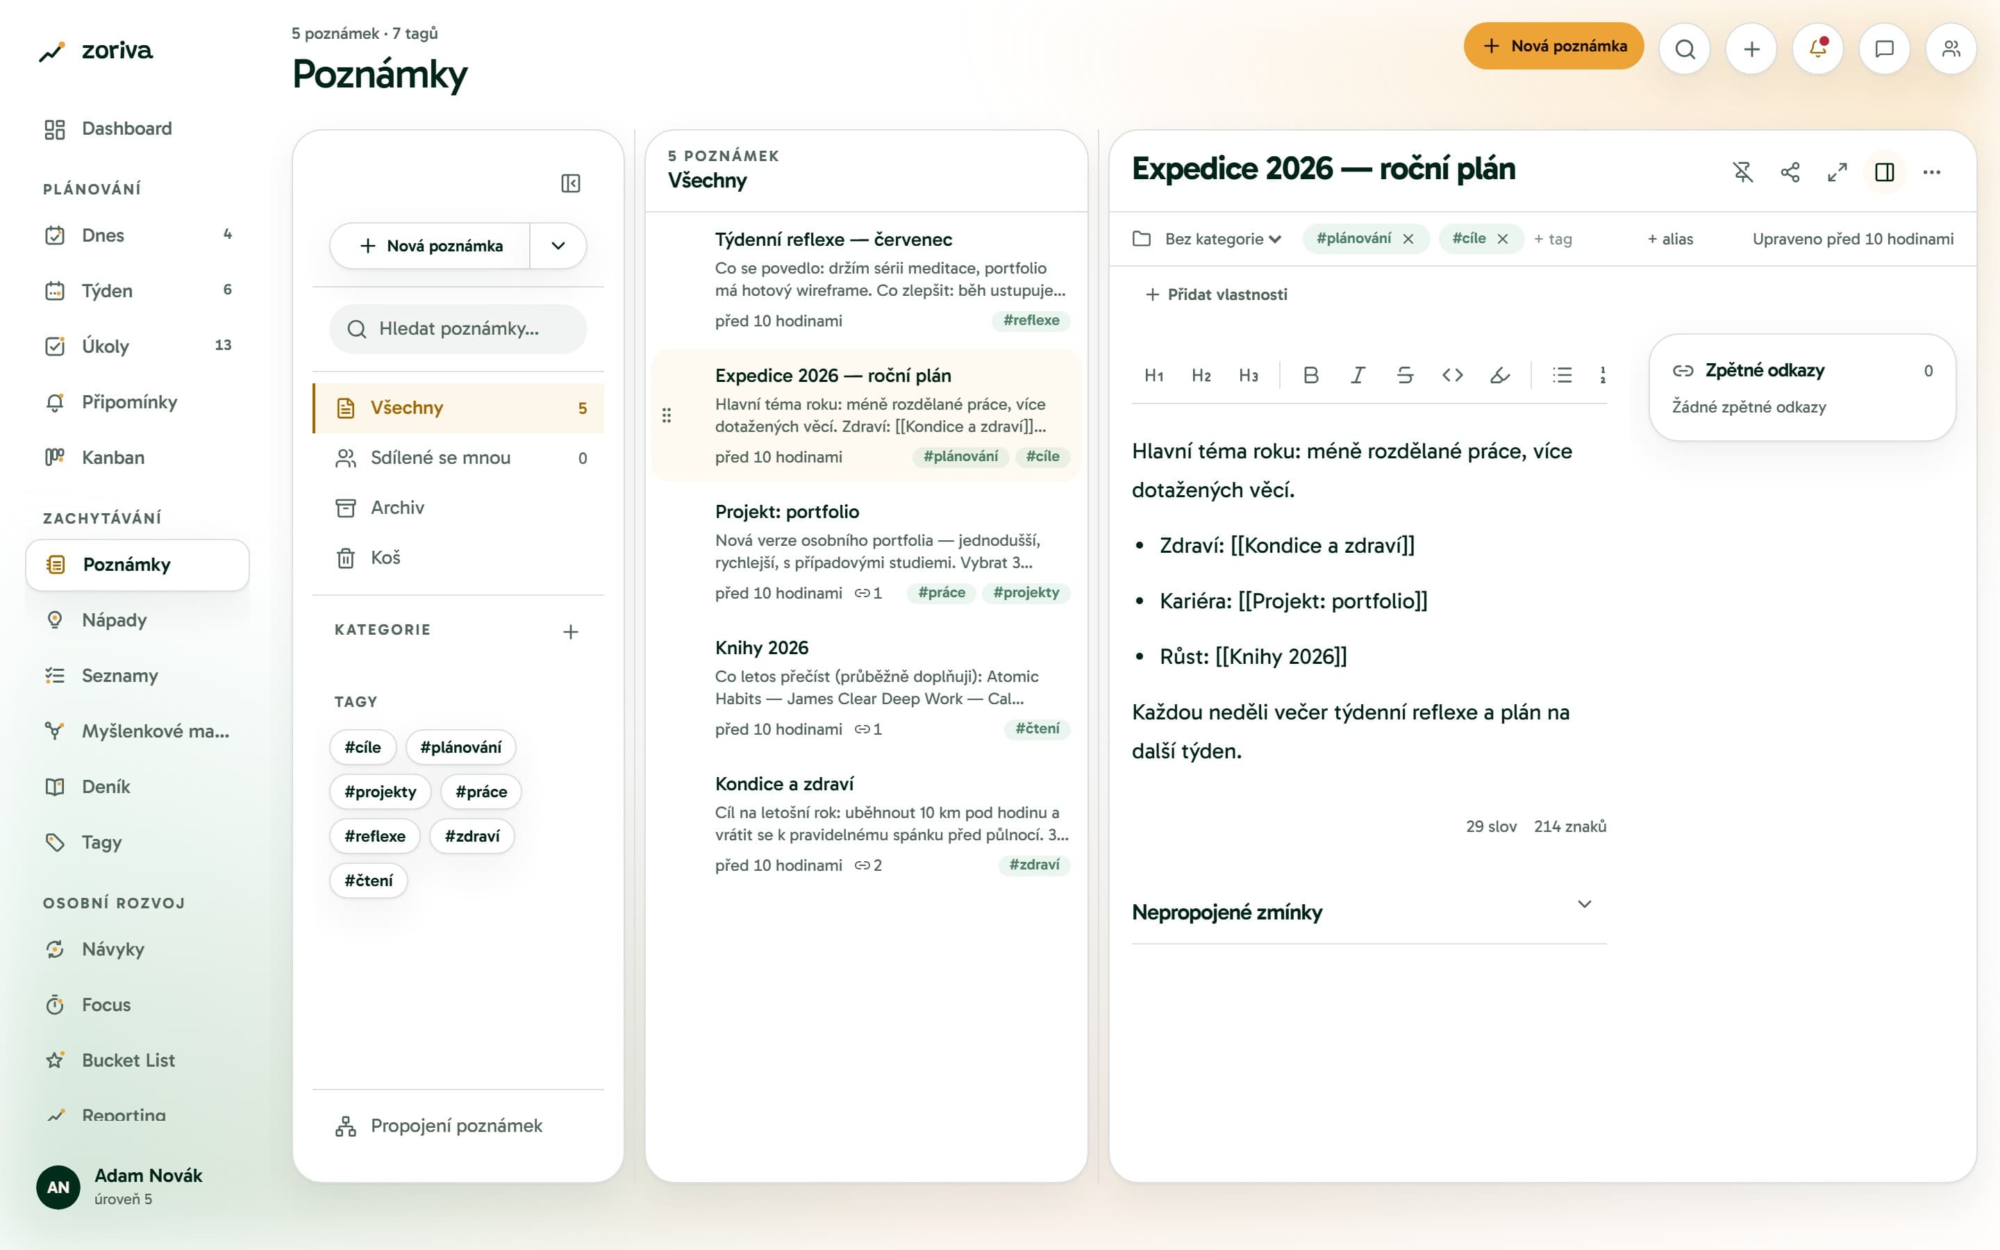Click the orange Nová poznámka button
Image resolution: width=2000 pixels, height=1250 pixels.
1553,47
